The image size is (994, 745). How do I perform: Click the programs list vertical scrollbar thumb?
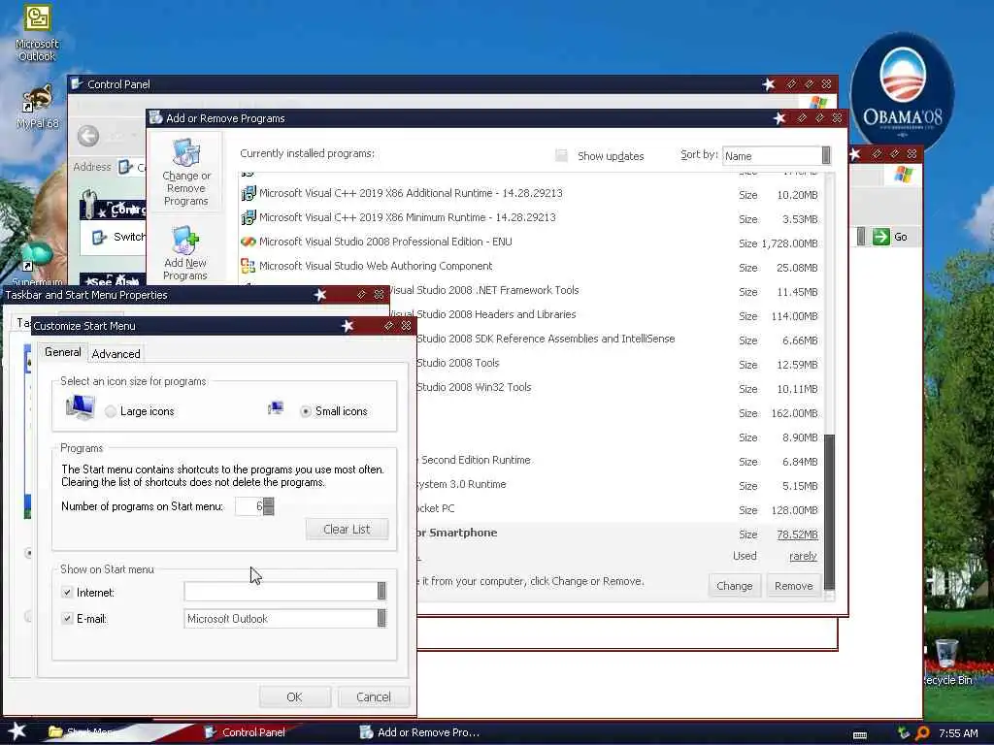829,512
